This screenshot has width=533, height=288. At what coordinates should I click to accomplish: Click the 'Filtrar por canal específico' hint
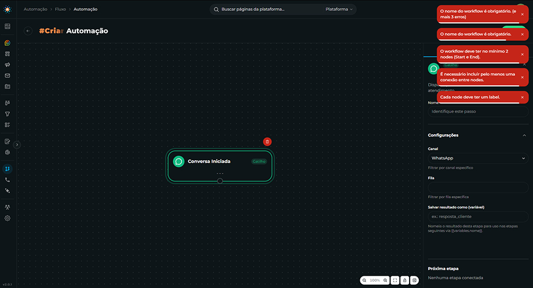click(450, 168)
